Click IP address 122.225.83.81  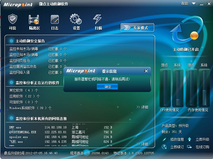(55, 132)
